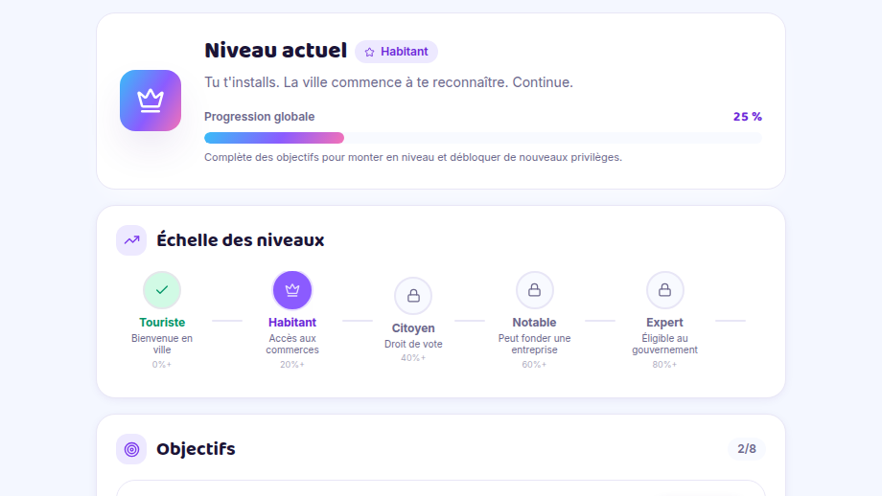Click the 'Objectifs' section heading
The image size is (882, 496).
tap(196, 449)
